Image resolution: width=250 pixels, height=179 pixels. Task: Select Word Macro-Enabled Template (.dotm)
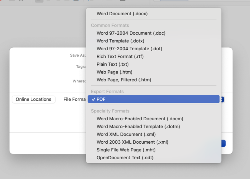pyautogui.click(x=153, y=126)
